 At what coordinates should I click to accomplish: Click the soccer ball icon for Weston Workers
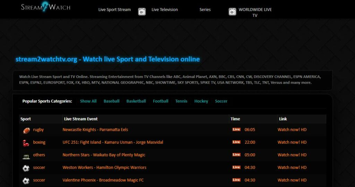(x=26, y=168)
